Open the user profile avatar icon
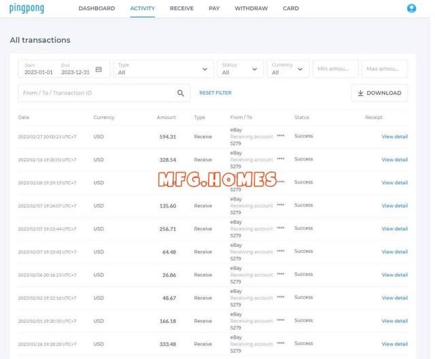 coord(411,8)
